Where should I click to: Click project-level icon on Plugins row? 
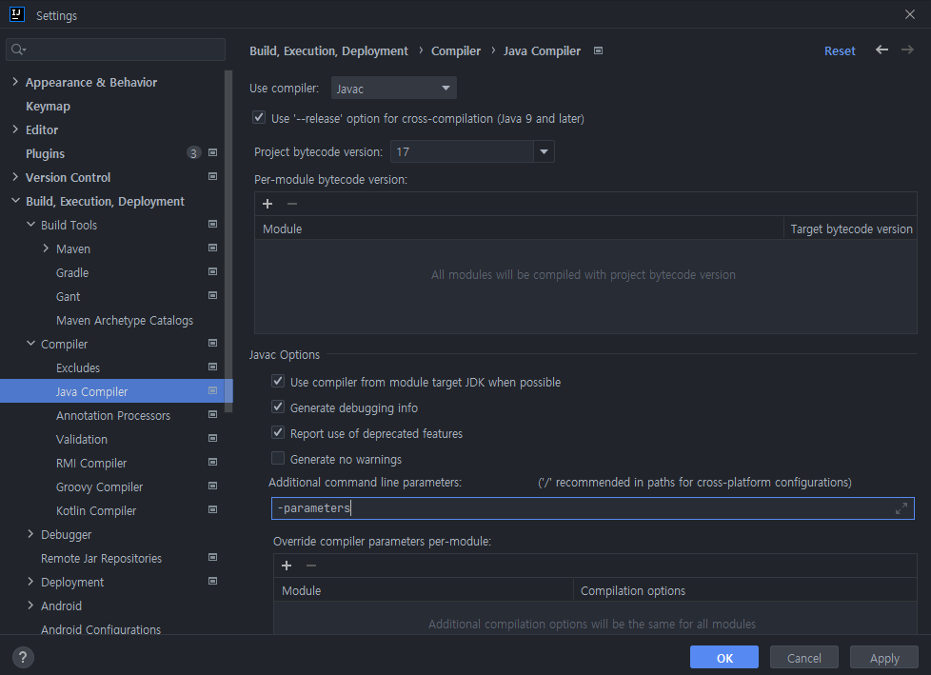coord(212,152)
